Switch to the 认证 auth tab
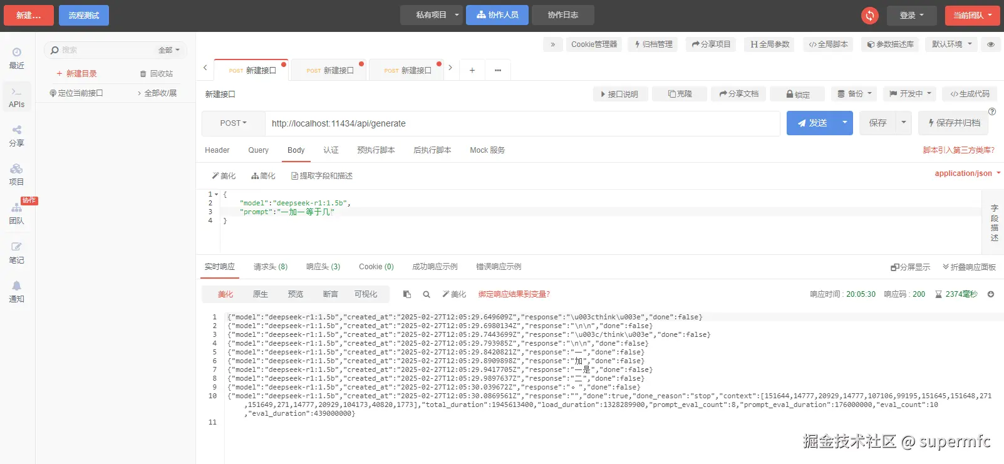This screenshot has width=1004, height=464. click(x=331, y=150)
